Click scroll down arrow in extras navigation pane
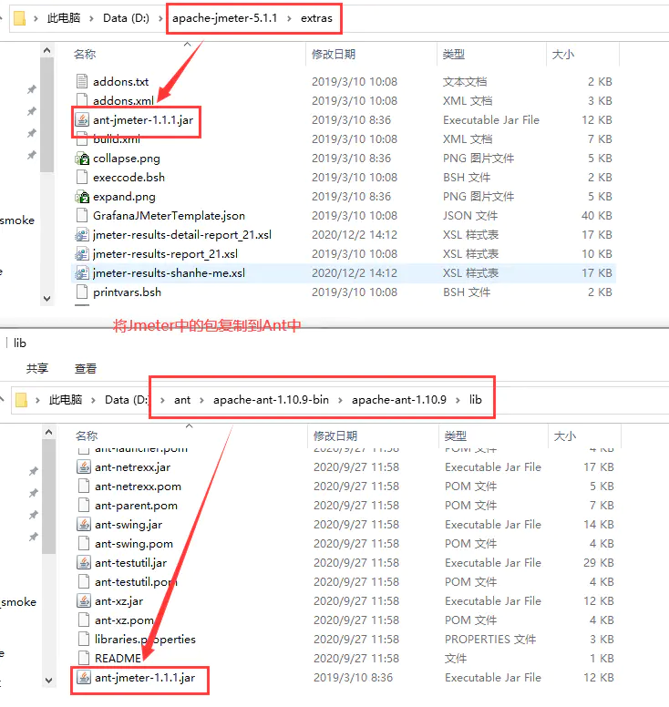This screenshot has height=707, width=669. [x=46, y=298]
